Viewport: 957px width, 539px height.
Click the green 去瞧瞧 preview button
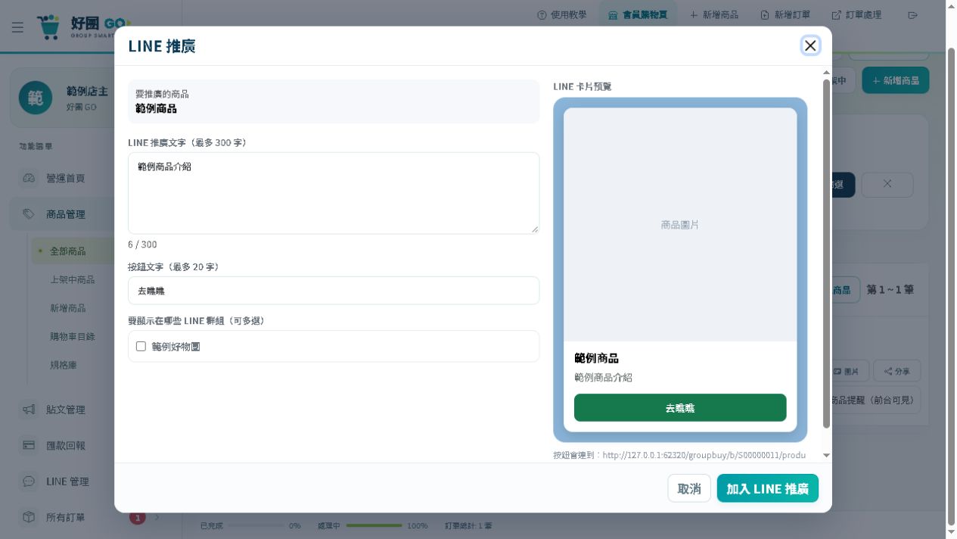[x=680, y=407]
